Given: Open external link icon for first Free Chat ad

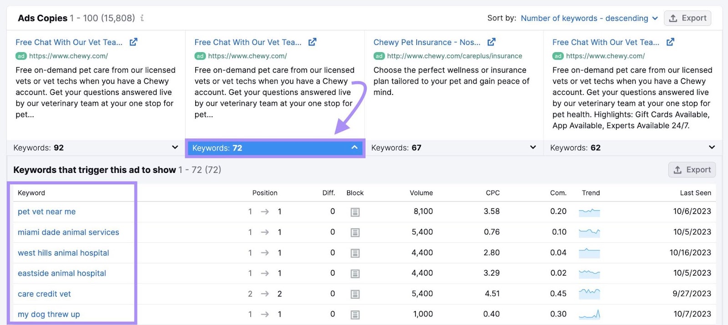Looking at the screenshot, I should [133, 42].
